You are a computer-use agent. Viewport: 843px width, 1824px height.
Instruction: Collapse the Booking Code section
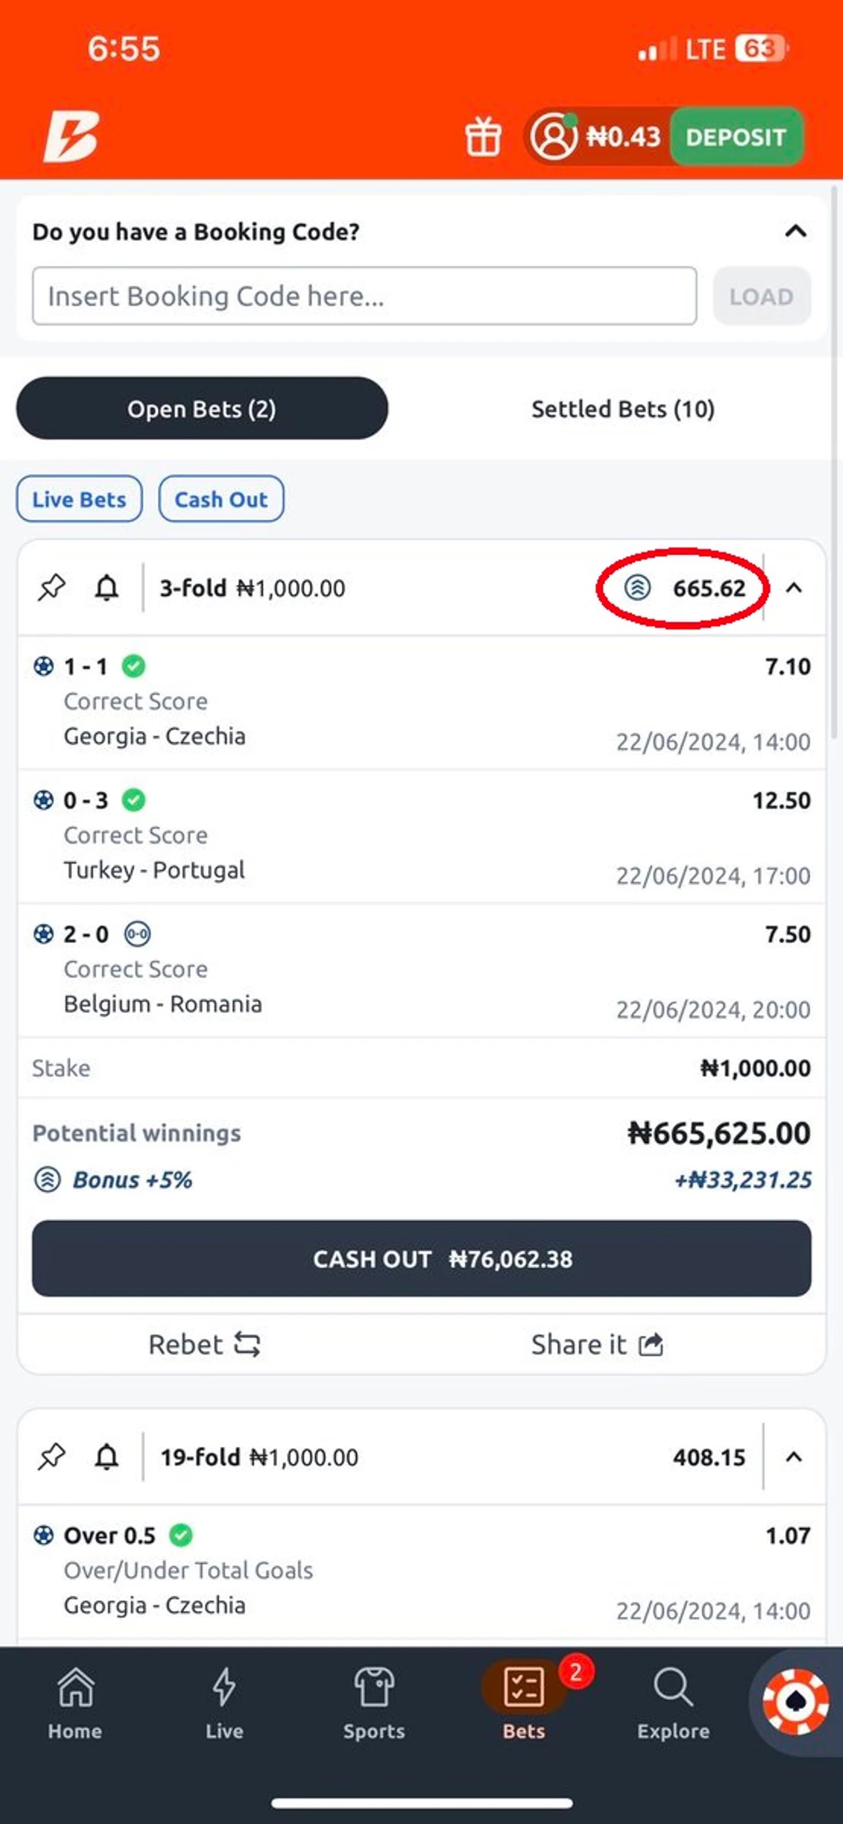[796, 231]
